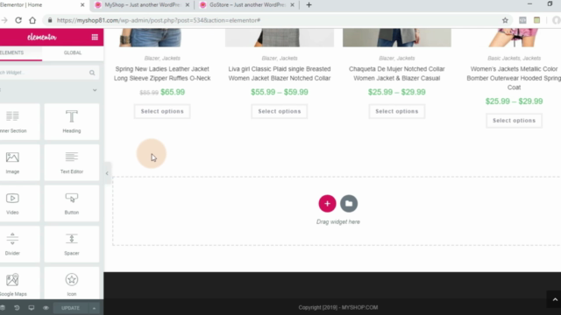Go to the browser home page
Screen dimensions: 561x315
(32, 20)
